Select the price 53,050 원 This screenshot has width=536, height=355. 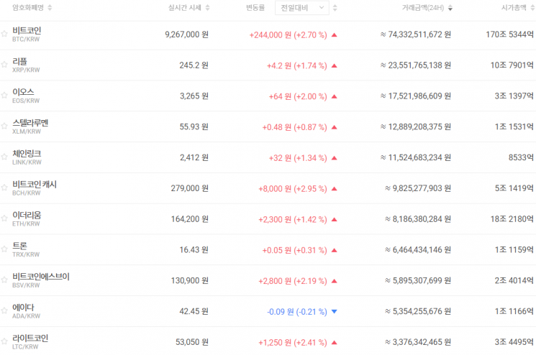(192, 341)
